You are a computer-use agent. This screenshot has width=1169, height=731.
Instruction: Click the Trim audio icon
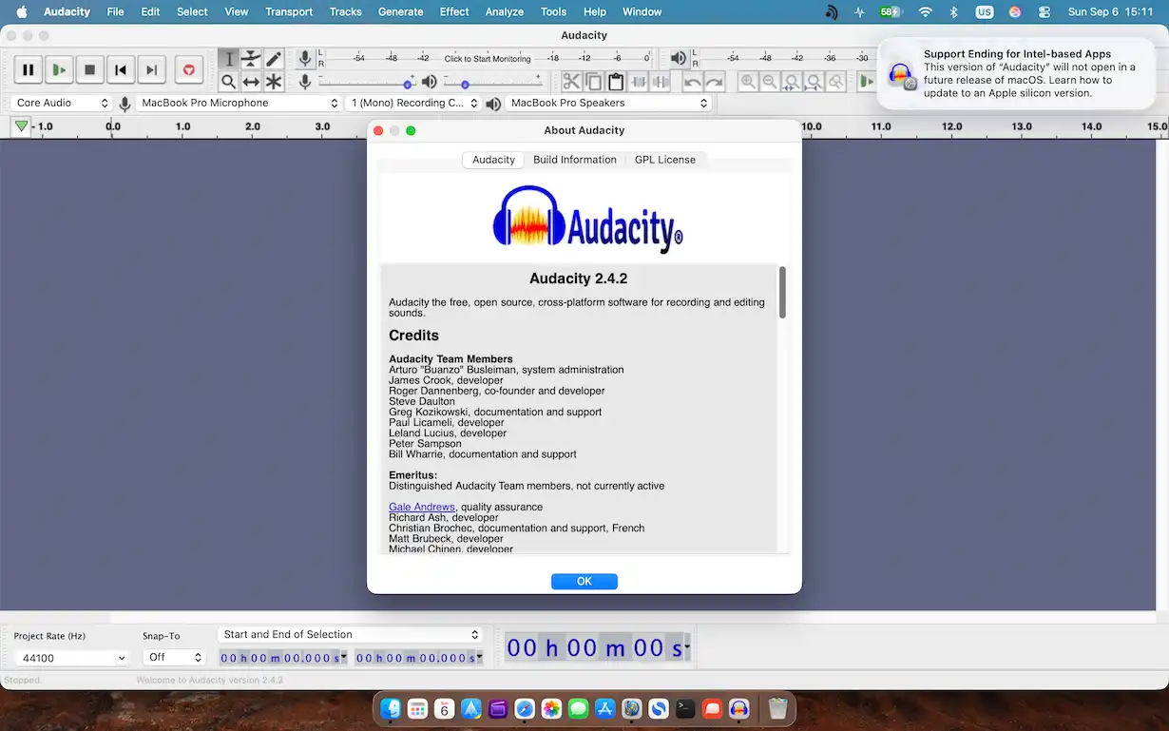coord(638,82)
